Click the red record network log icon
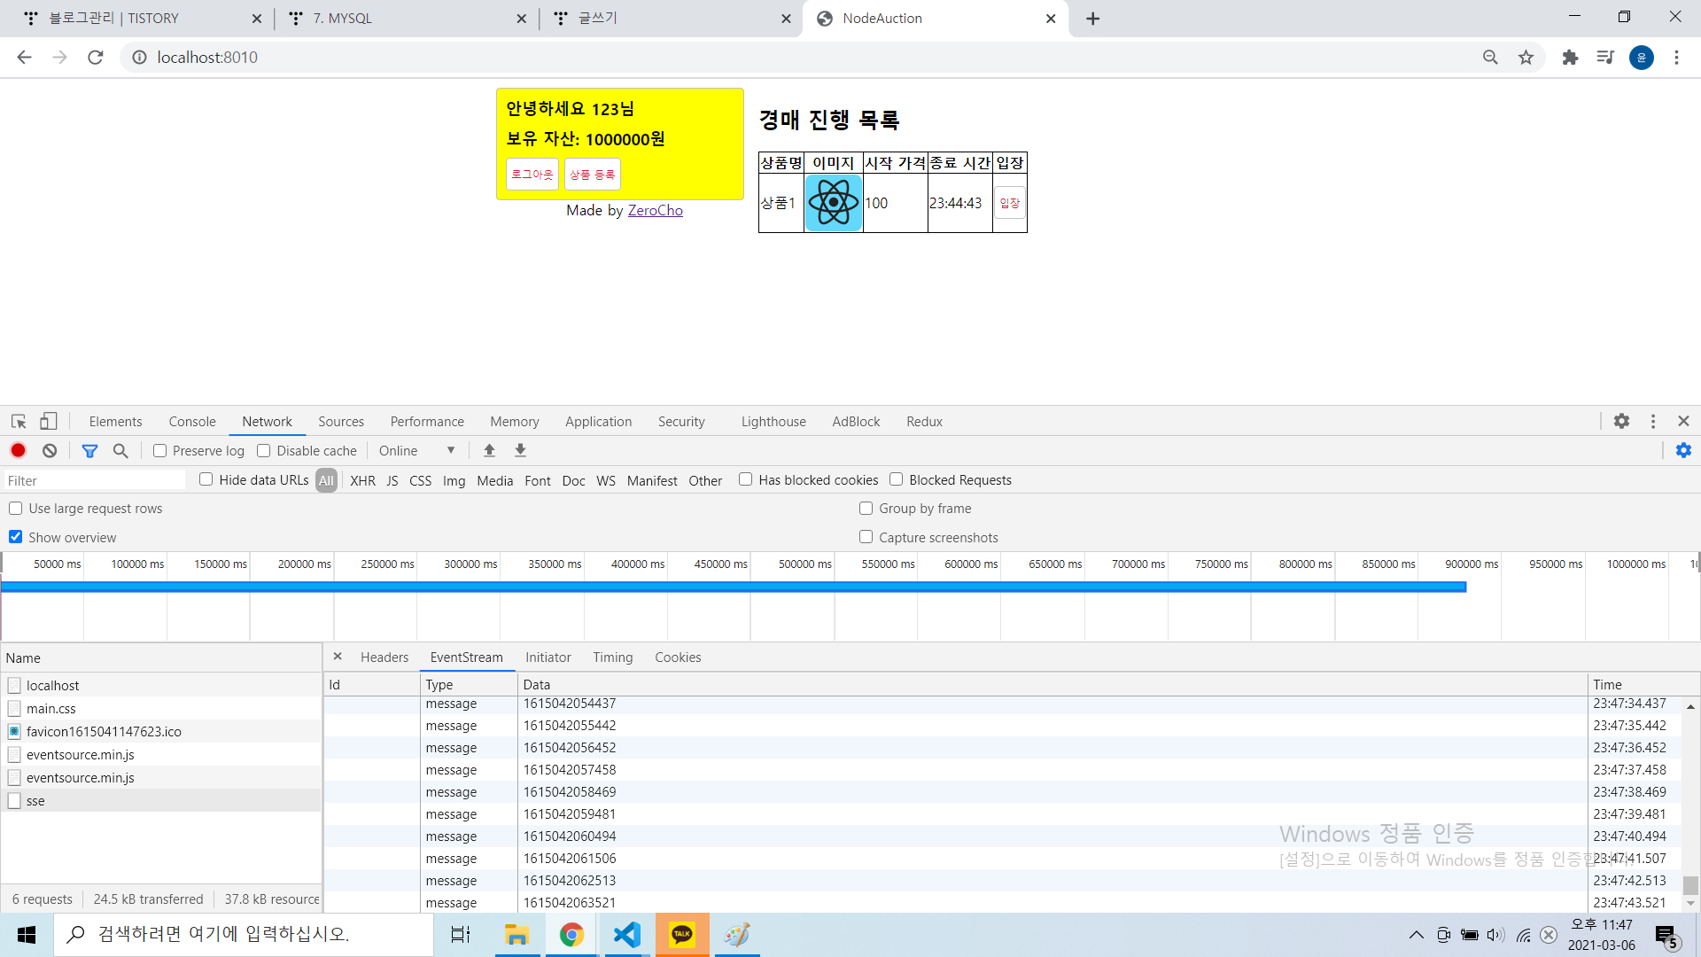1701x957 pixels. coord(18,450)
